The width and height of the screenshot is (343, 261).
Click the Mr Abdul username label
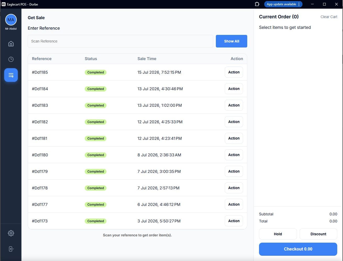pos(11,29)
